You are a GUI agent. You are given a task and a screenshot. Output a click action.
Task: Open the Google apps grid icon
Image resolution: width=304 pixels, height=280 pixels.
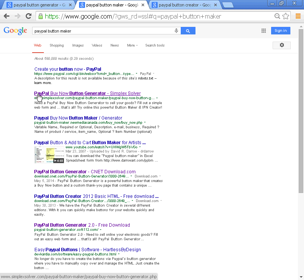(x=264, y=31)
